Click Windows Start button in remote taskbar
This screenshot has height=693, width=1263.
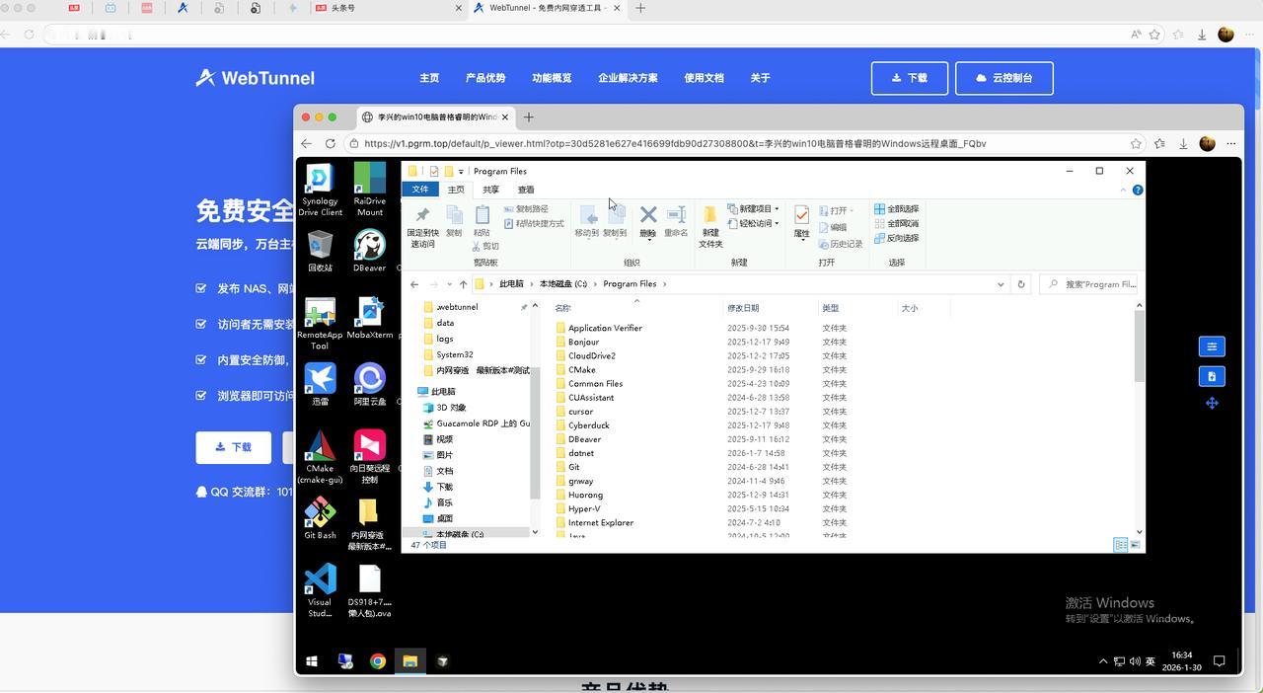312,661
